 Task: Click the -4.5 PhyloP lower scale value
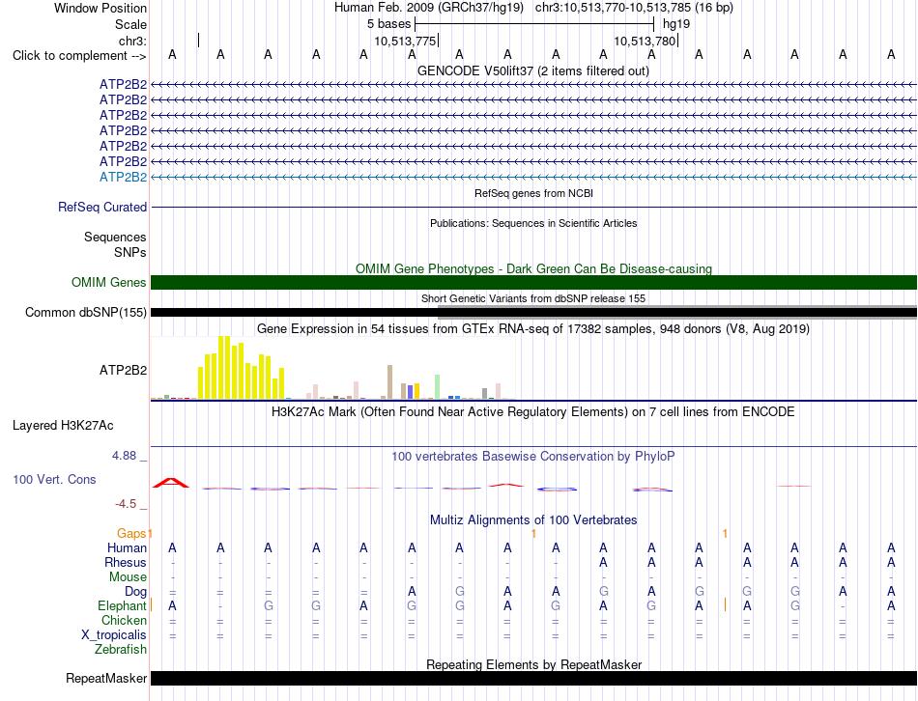click(126, 504)
